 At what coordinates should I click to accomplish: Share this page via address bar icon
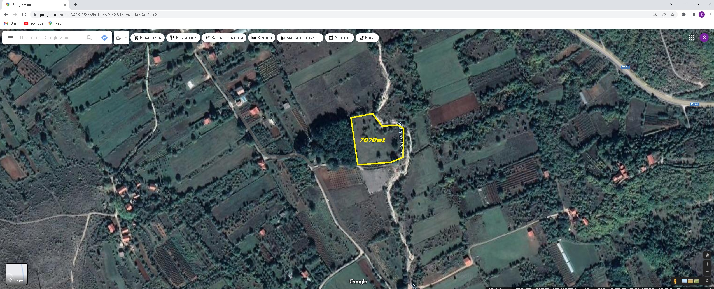pyautogui.click(x=664, y=15)
